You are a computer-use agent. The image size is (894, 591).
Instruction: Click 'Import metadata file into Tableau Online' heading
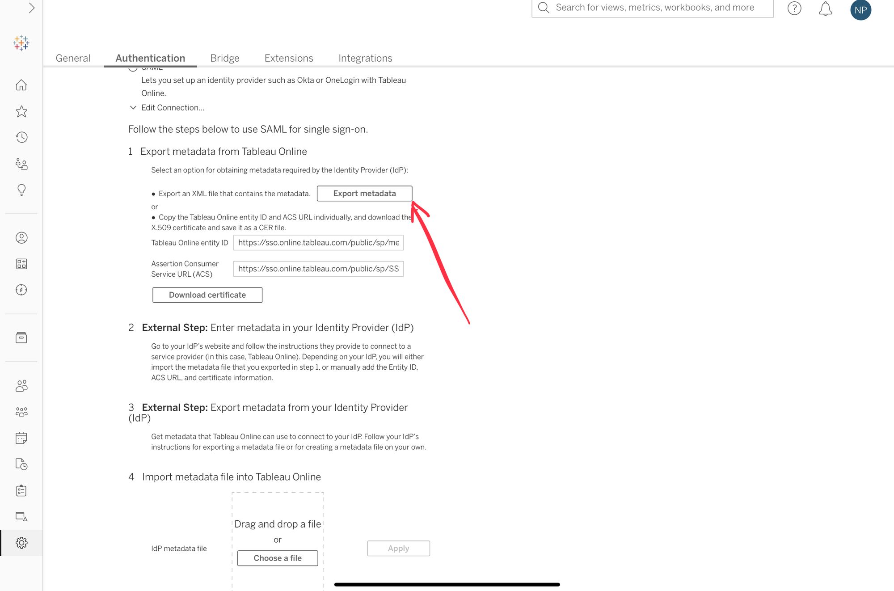pos(232,477)
